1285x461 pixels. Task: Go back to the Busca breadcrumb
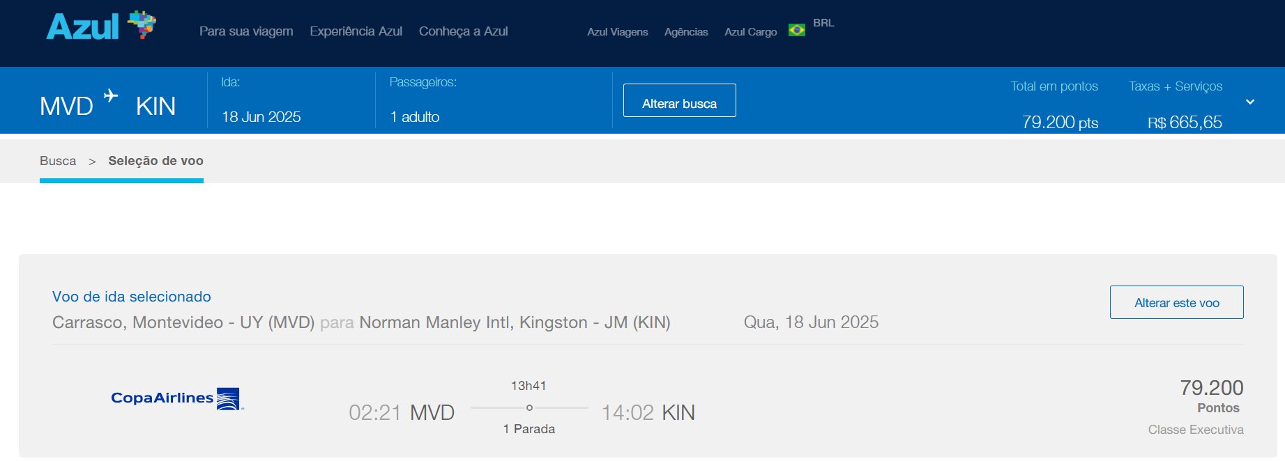[x=58, y=161]
